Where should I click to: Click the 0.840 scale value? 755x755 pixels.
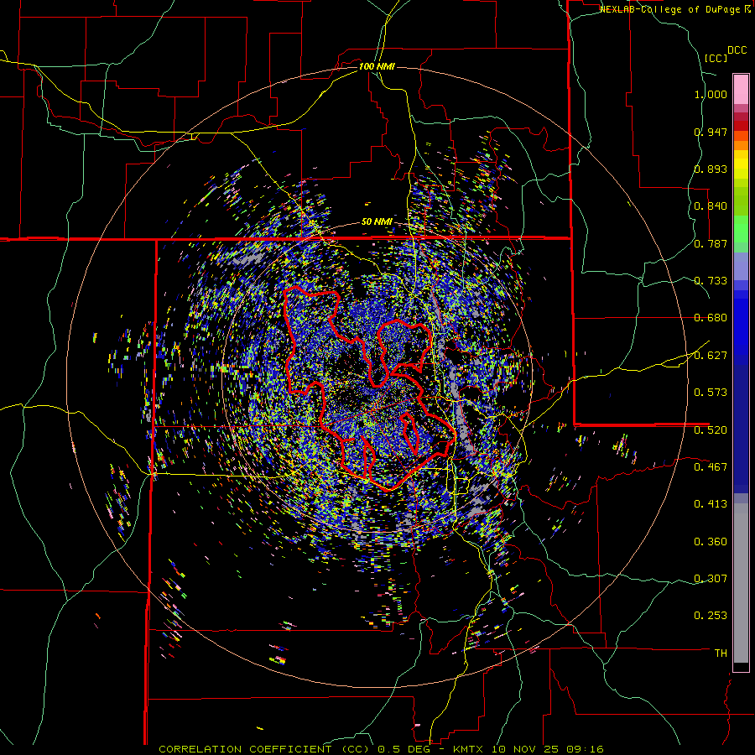click(711, 206)
